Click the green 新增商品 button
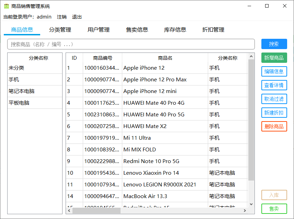This screenshot has height=219, width=294. 274,58
